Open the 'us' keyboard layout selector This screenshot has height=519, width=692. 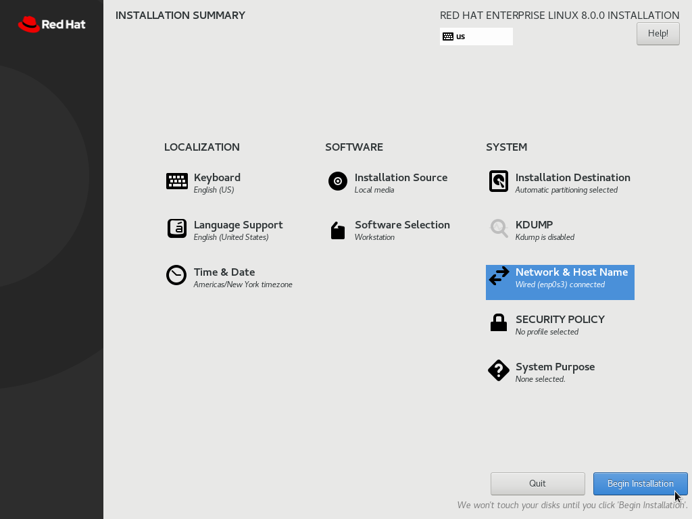tap(476, 36)
